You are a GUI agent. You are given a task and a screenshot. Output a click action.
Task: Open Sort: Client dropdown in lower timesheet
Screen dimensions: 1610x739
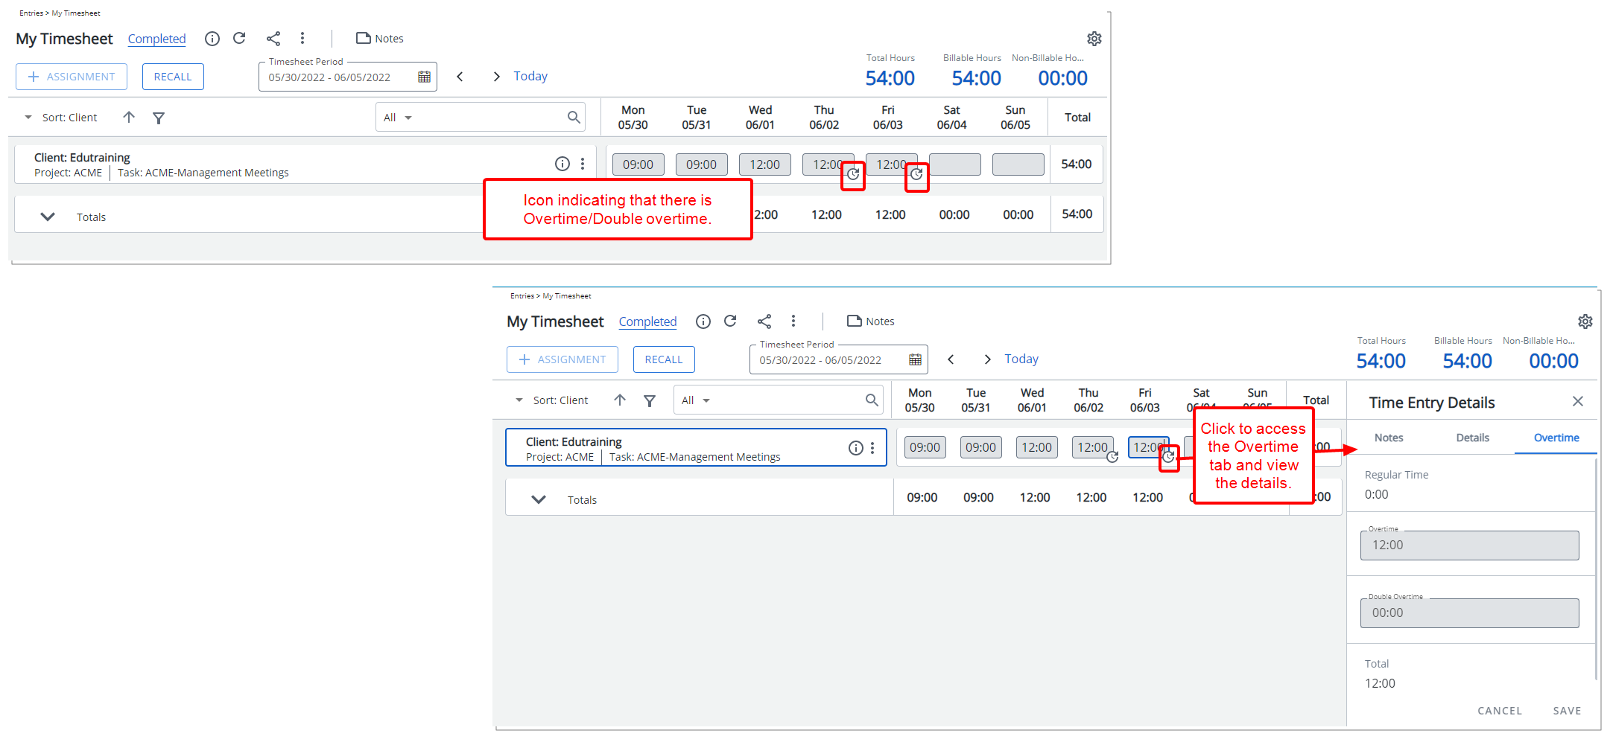coord(552,400)
